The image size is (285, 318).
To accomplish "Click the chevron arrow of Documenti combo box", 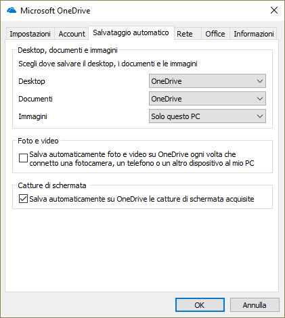I will tap(260, 99).
